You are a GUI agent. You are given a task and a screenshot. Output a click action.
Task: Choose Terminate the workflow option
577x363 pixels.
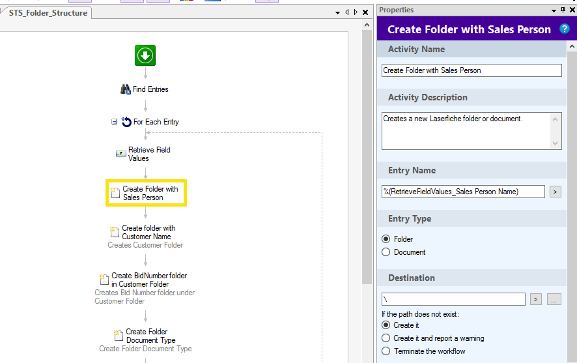tap(386, 351)
